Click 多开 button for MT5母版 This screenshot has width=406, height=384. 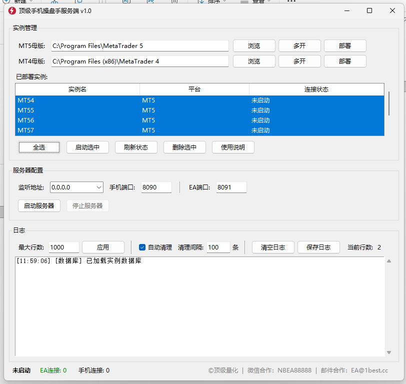tap(299, 46)
